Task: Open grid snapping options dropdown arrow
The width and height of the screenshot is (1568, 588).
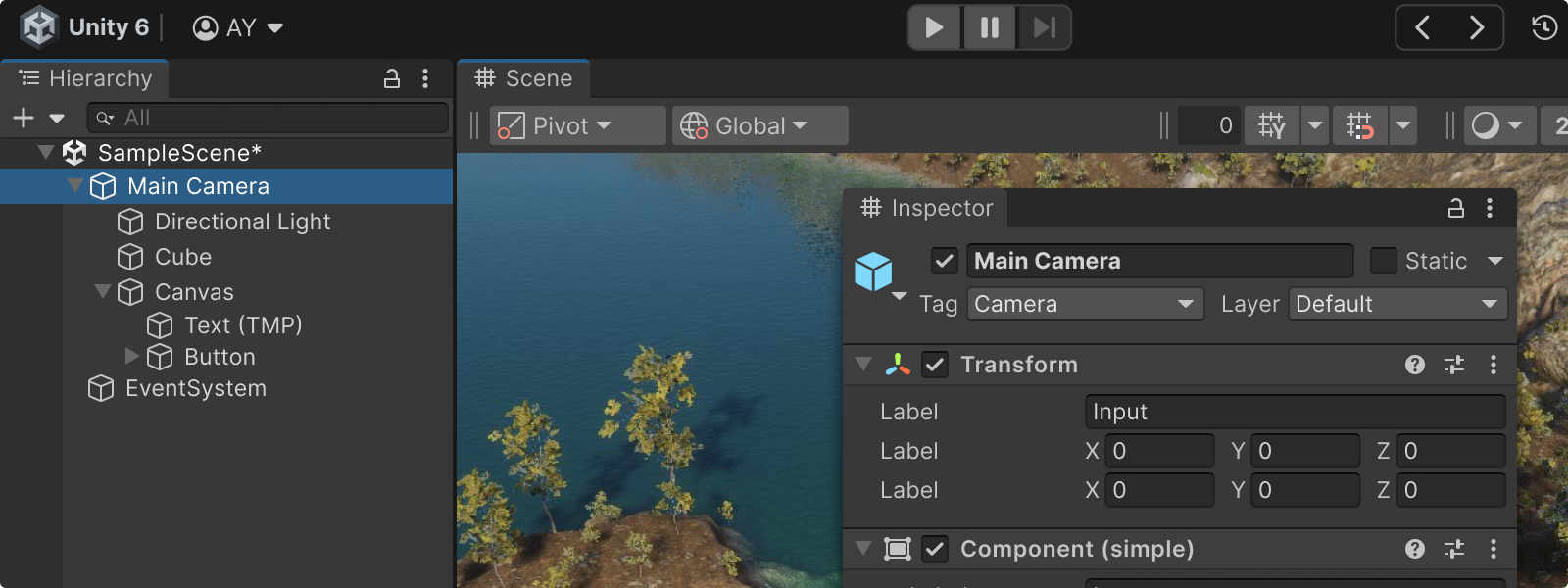Action: click(x=1403, y=125)
